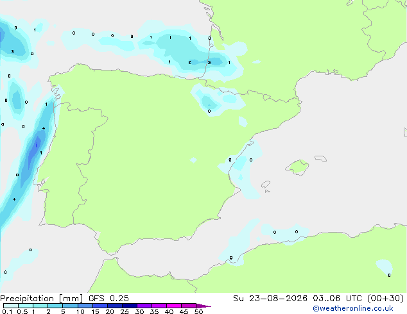The height and width of the screenshot is (314, 407).
Task: Click the "Su 23-08-2026" date text
Action: [x=270, y=299]
